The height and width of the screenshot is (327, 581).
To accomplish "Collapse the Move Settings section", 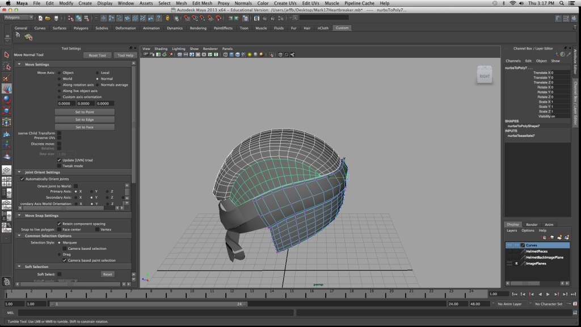I will [x=19, y=64].
